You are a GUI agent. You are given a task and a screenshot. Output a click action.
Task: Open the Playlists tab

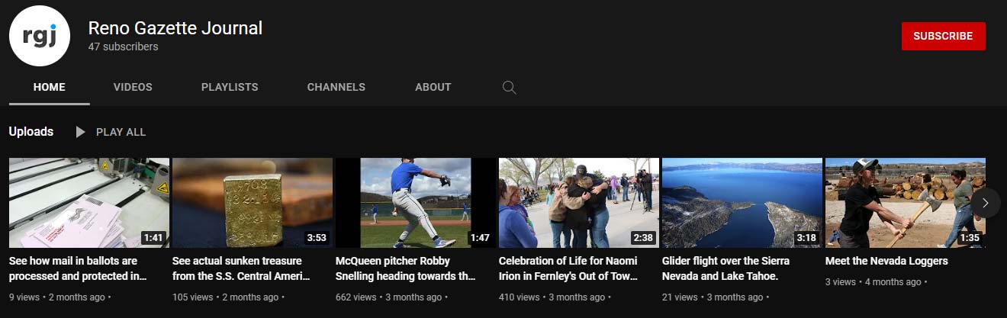click(x=230, y=87)
